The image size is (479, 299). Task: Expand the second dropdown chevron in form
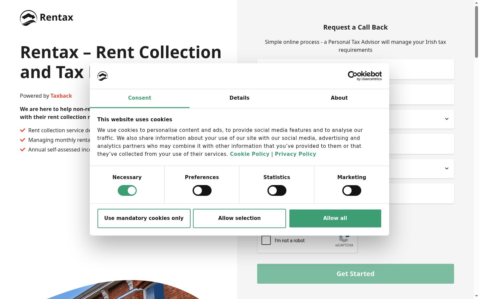coord(447,168)
